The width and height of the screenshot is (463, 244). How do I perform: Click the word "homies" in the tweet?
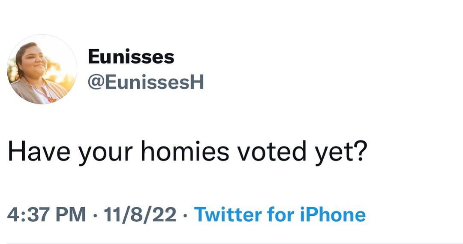pyautogui.click(x=185, y=153)
